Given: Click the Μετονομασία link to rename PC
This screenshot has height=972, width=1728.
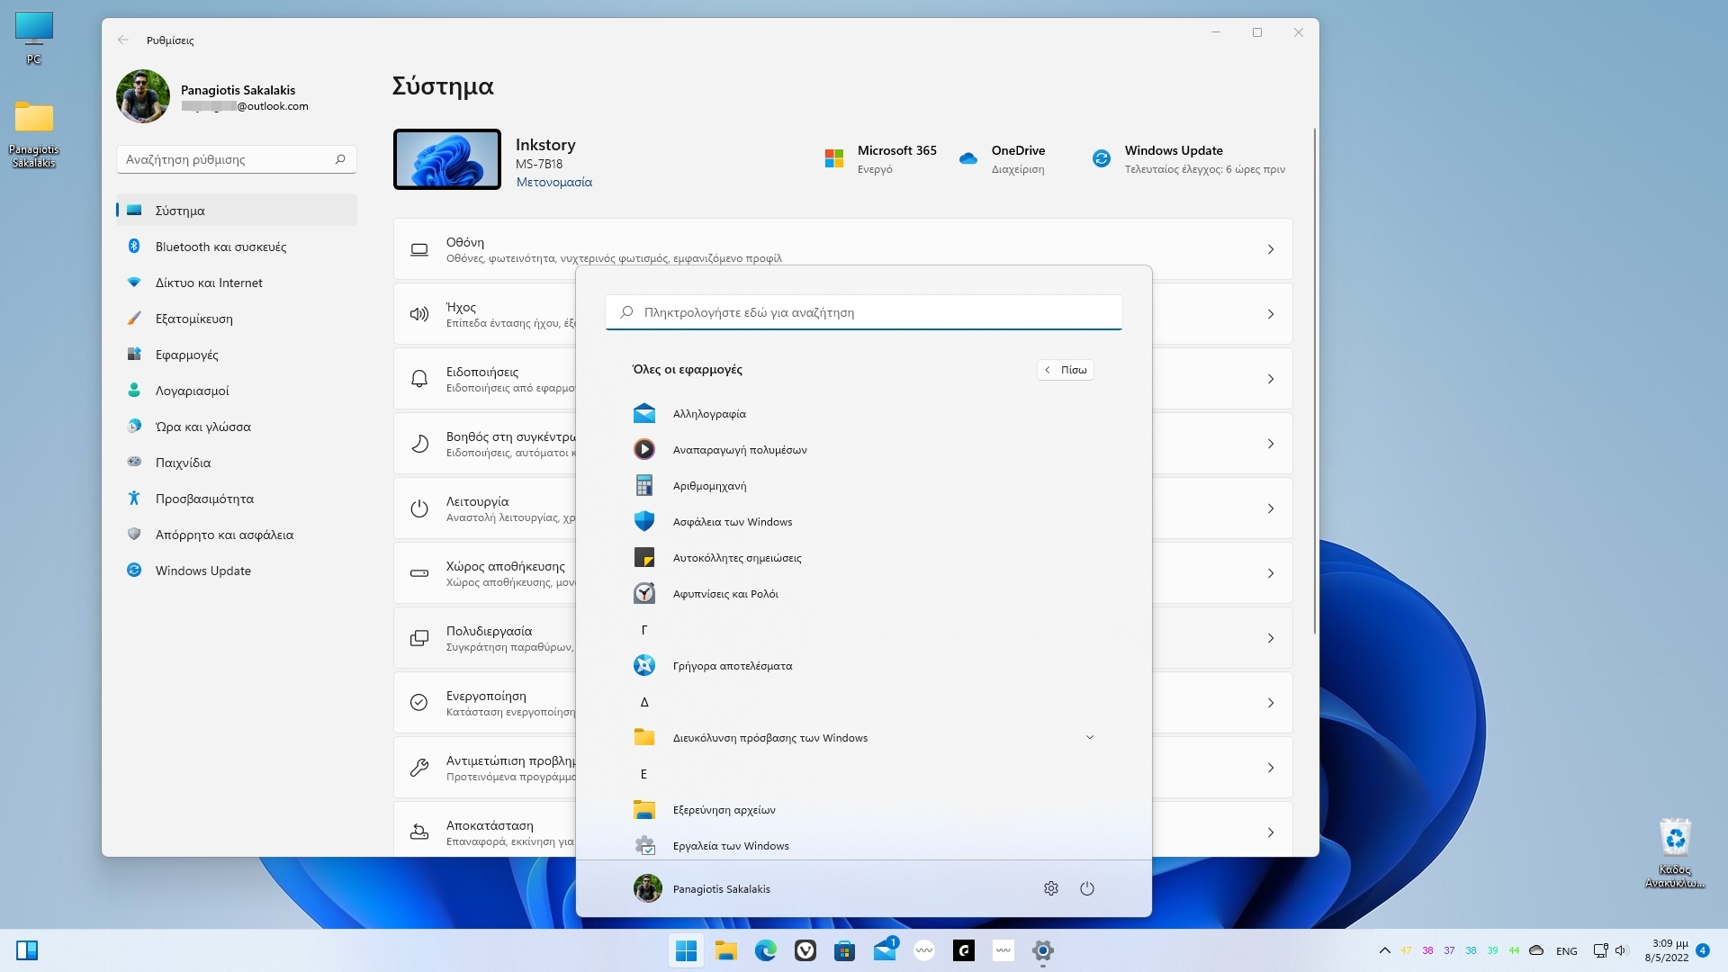Looking at the screenshot, I should 553,182.
